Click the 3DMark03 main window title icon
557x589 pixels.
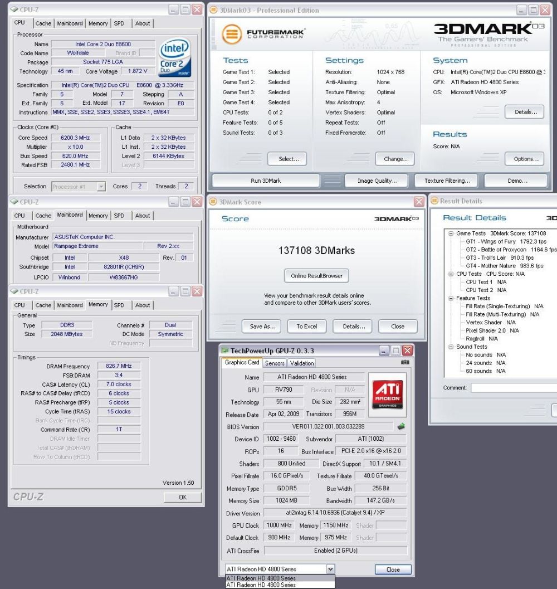(x=213, y=10)
